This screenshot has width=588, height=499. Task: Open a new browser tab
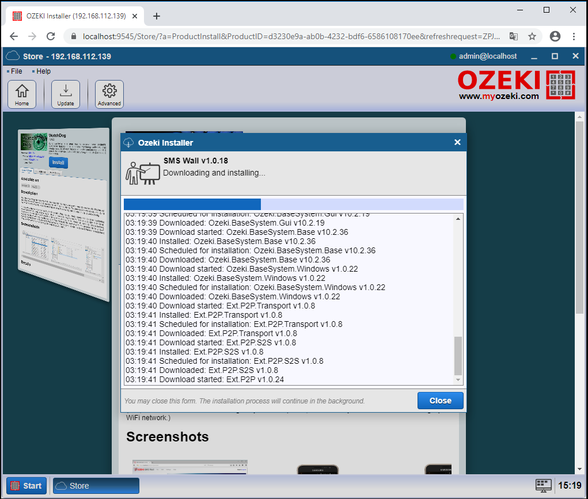coord(157,16)
